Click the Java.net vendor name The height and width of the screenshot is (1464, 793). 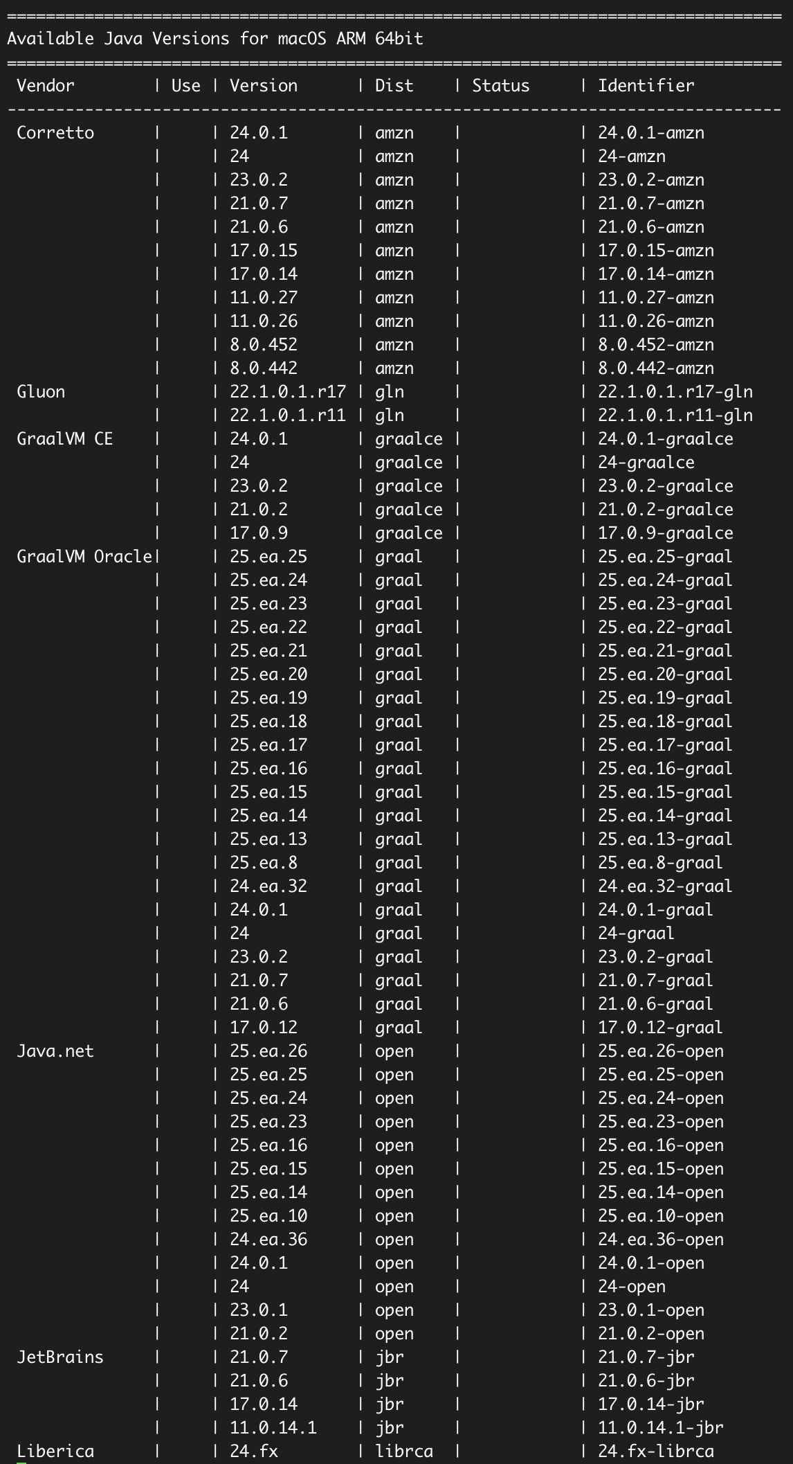click(55, 1051)
